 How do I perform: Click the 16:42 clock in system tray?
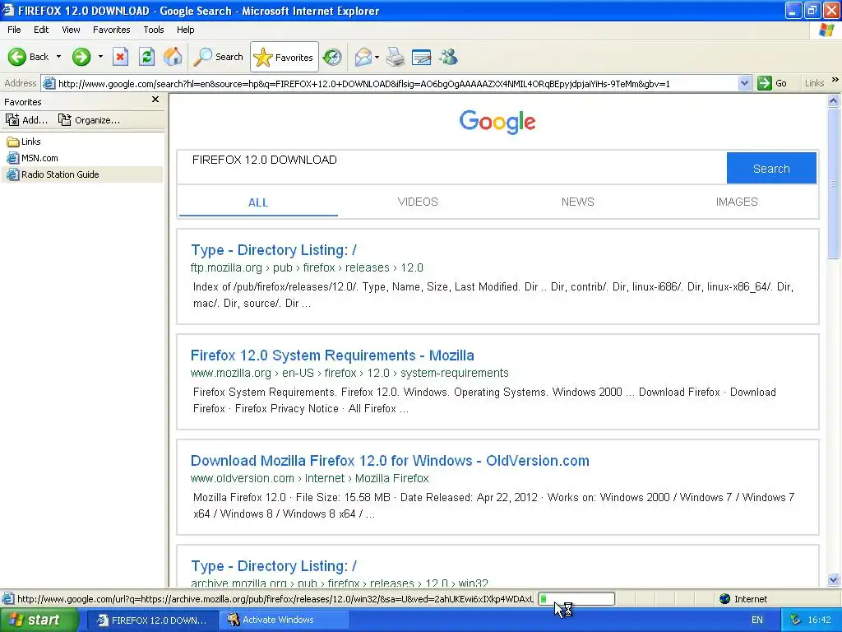tap(820, 620)
